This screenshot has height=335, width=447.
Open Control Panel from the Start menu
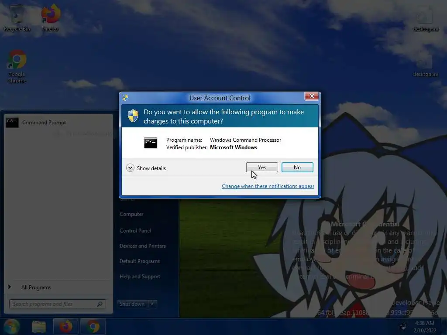pyautogui.click(x=135, y=231)
